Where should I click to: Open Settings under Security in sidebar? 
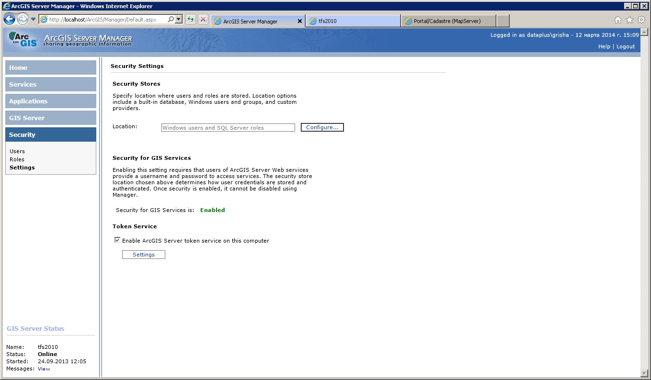[x=22, y=168]
